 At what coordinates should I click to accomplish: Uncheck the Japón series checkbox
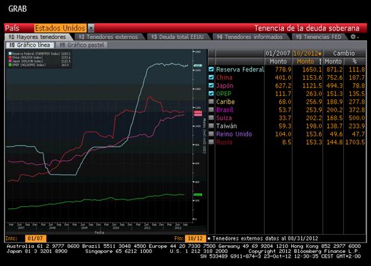click(211, 86)
